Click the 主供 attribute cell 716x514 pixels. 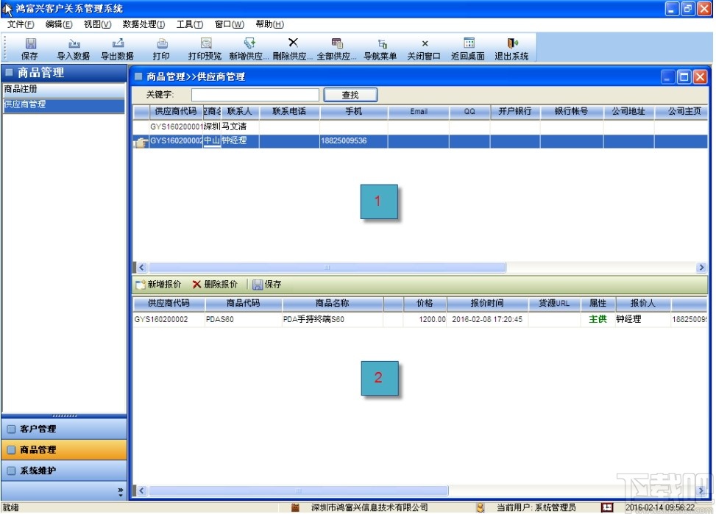tap(598, 320)
